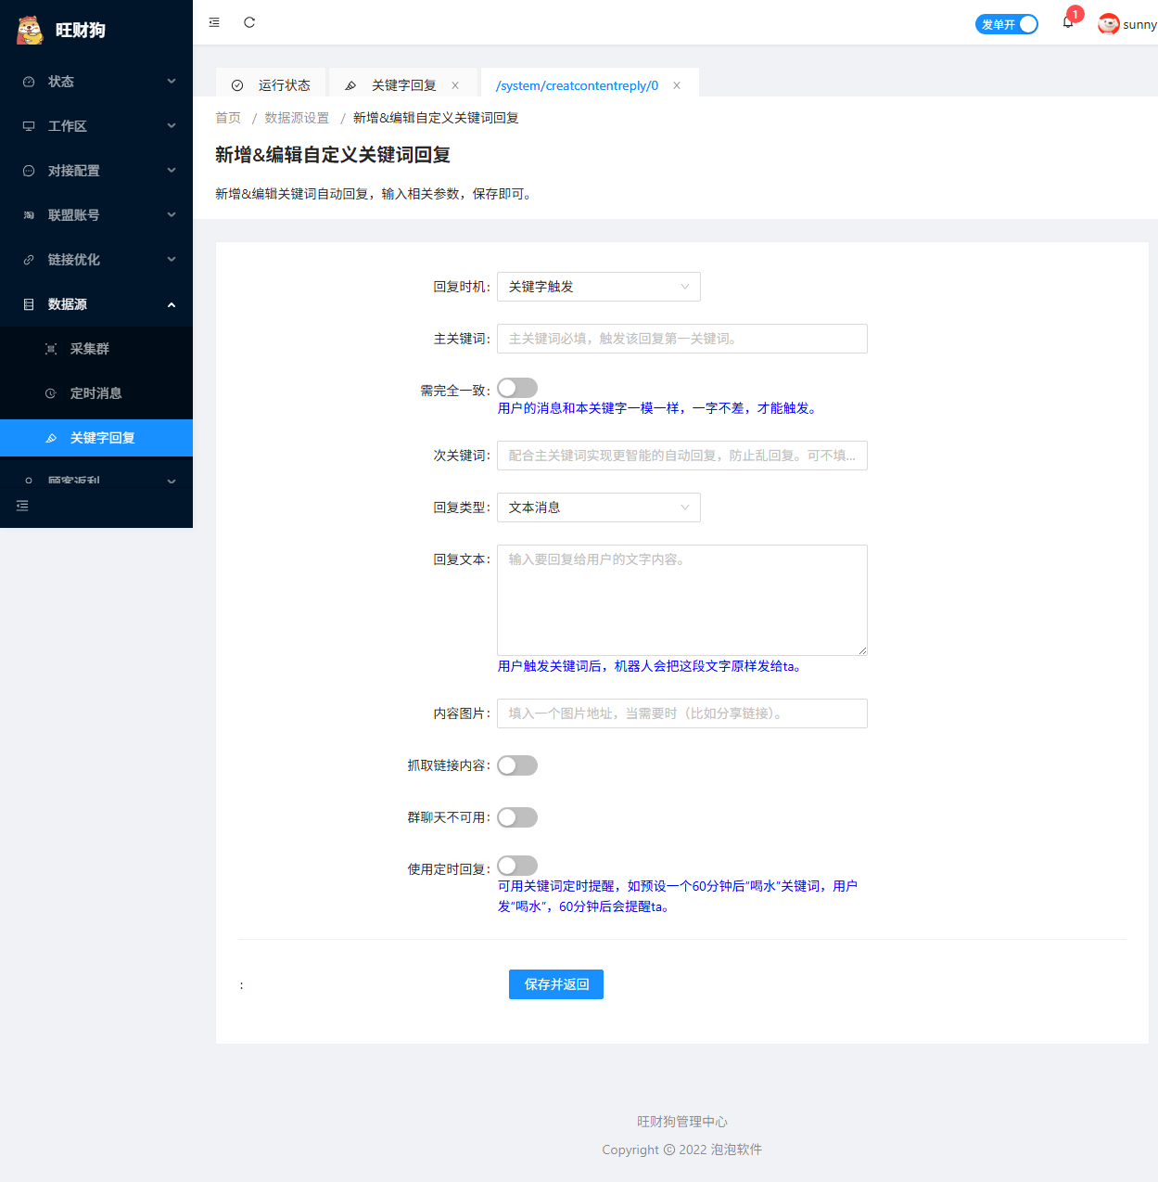Click the sidebar bottom collapse icon
The image size is (1158, 1182).
[x=22, y=506]
